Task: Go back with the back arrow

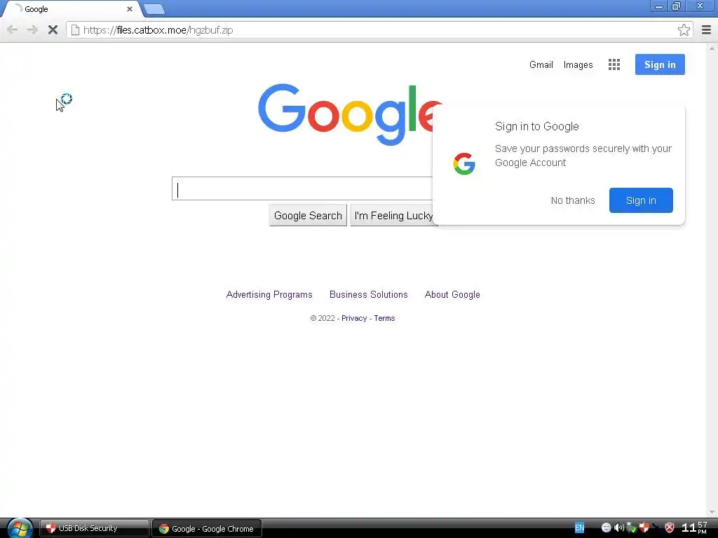Action: click(13, 30)
